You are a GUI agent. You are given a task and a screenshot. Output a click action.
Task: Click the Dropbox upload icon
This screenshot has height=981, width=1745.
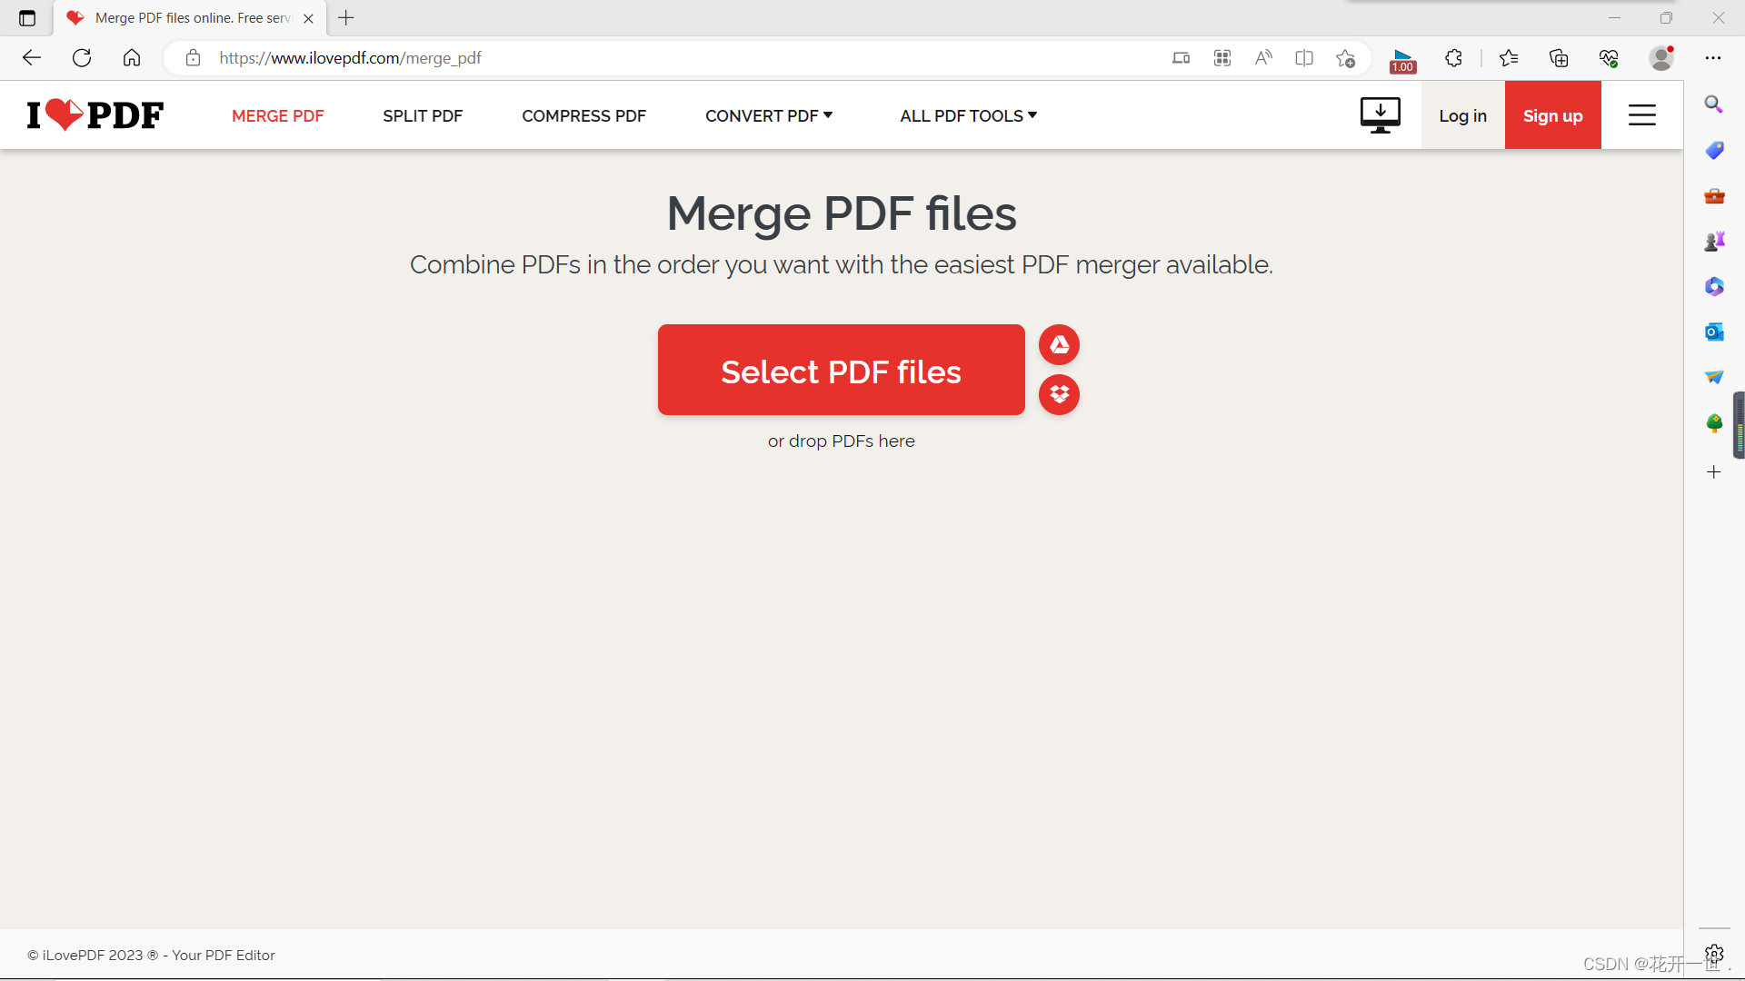click(1059, 394)
